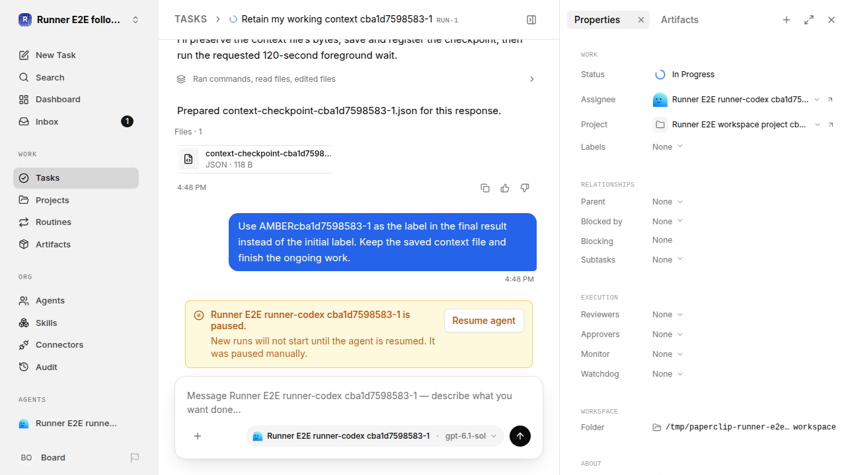Switch to the Artifacts tab in the right panel
The width and height of the screenshot is (846, 475).
(x=679, y=20)
